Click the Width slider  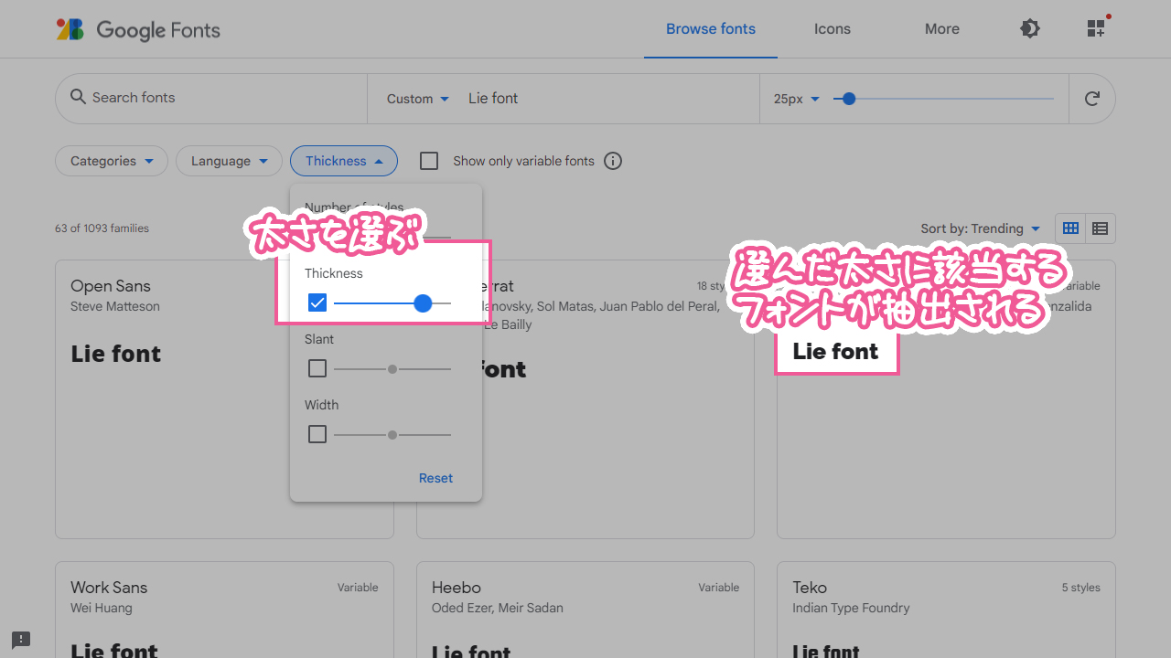click(x=392, y=435)
